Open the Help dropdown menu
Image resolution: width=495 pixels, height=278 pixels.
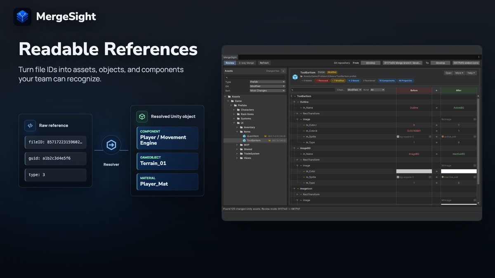pos(471,73)
